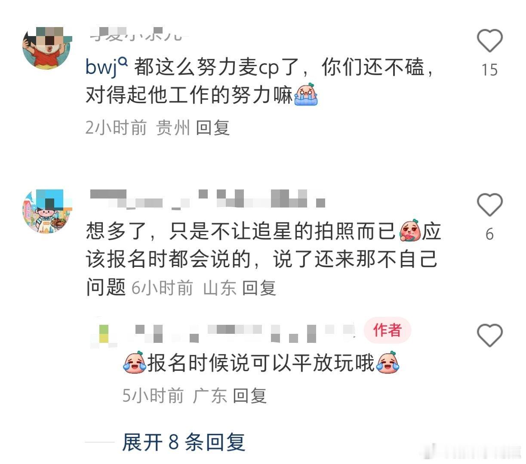This screenshot has height=464, width=526.
Task: Like the comment showing 6 likes
Action: click(490, 205)
